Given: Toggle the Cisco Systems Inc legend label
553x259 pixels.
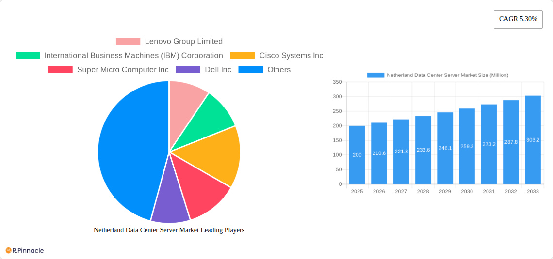Looking at the screenshot, I should tap(292, 56).
